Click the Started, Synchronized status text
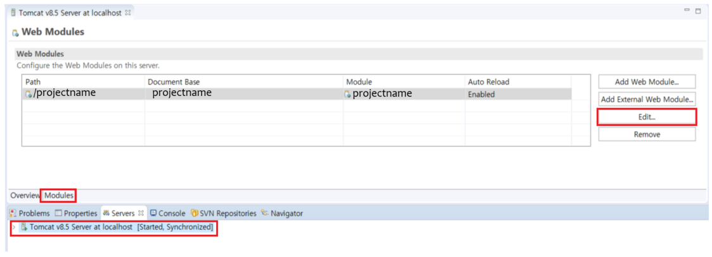Screen dimensions: 712x257 175,227
